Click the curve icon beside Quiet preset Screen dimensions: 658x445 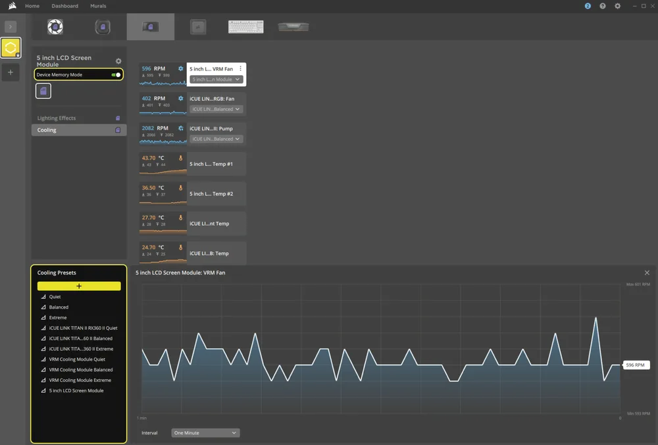coord(43,296)
